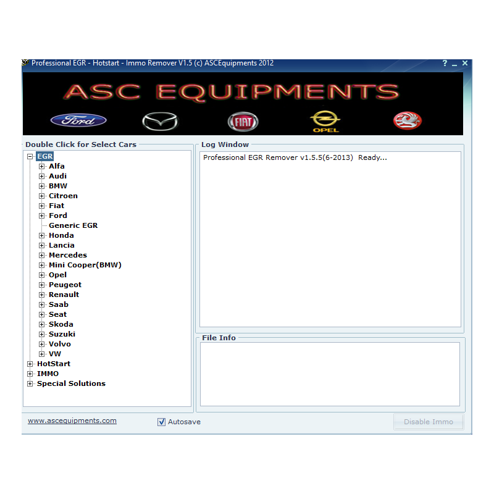
Task: Expand the Opel tree node
Action: click(x=41, y=275)
